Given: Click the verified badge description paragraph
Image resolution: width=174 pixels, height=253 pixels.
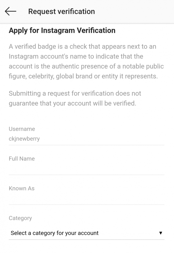Looking at the screenshot, I should tap(86, 61).
